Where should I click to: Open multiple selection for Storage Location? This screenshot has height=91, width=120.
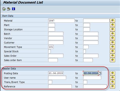click(112, 29)
